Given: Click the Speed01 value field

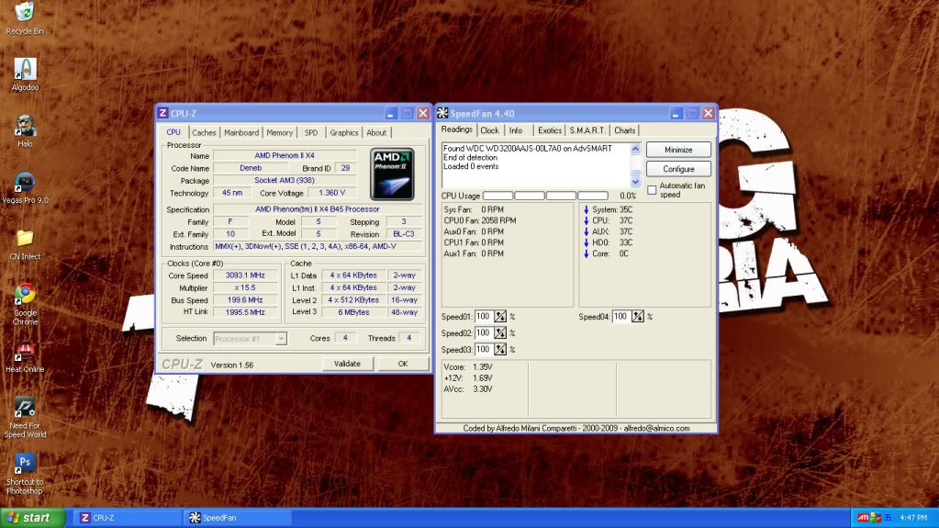Looking at the screenshot, I should [x=484, y=317].
